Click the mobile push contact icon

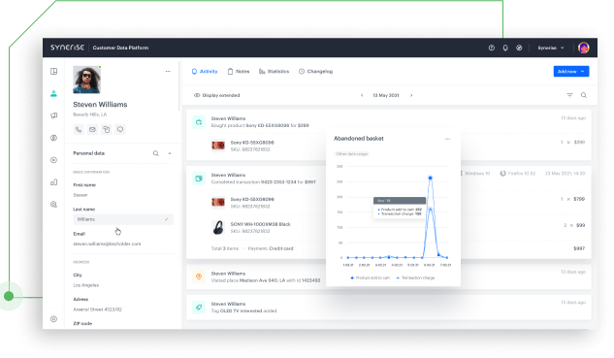tap(106, 129)
